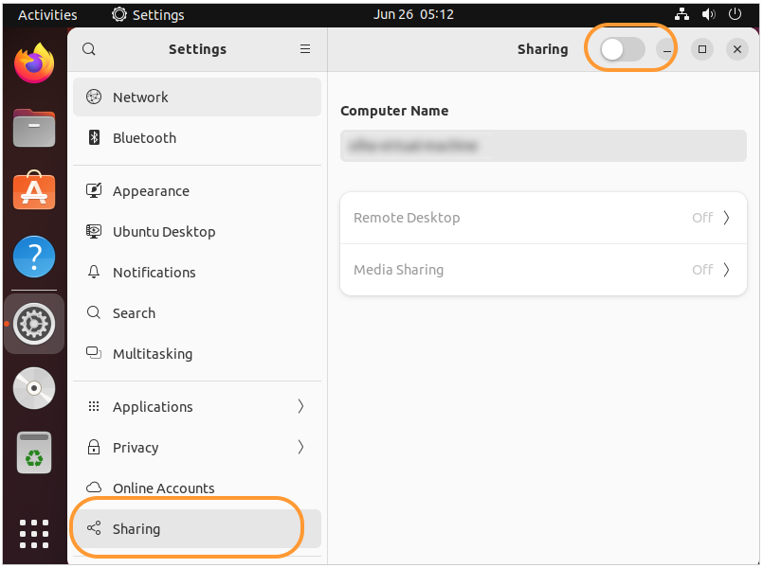
Task: Open the settings search magnifier
Action: point(88,48)
